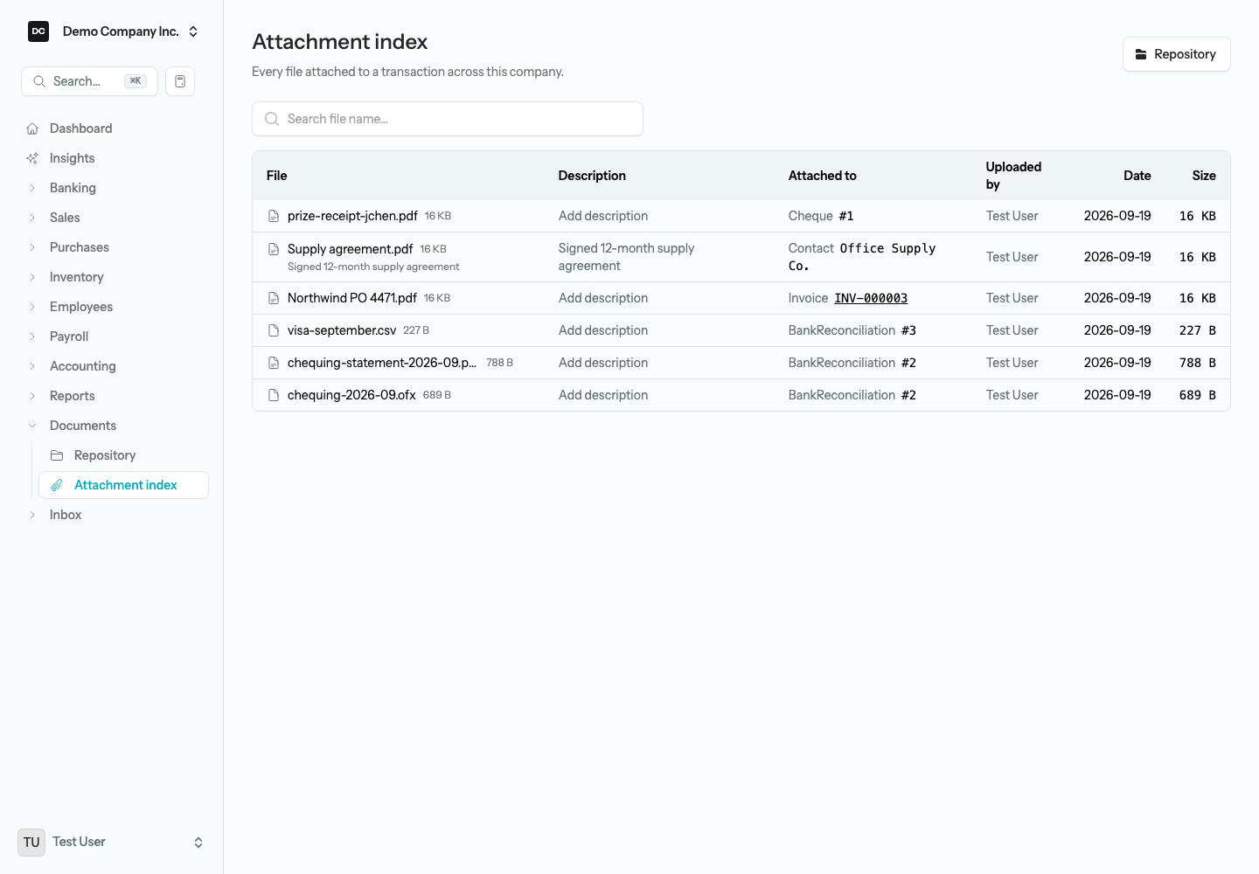Image resolution: width=1259 pixels, height=874 pixels.
Task: Add description for chequing-2026-09.ofx
Action: tap(603, 395)
